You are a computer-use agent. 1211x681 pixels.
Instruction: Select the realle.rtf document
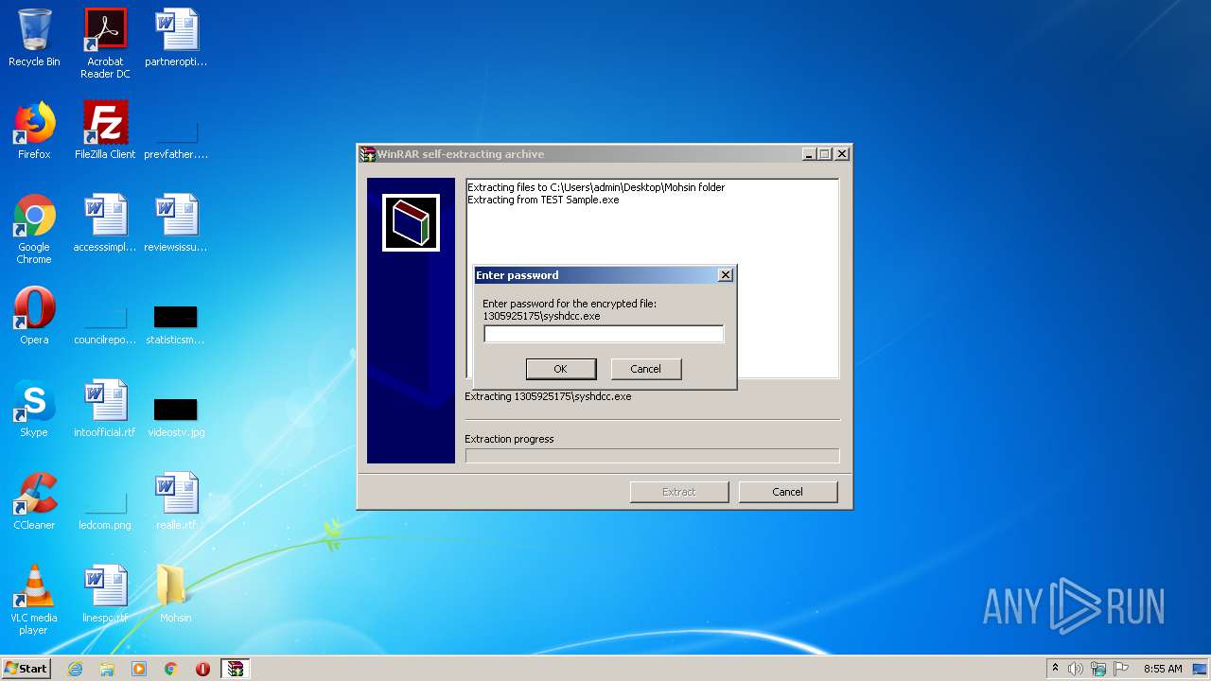[176, 501]
